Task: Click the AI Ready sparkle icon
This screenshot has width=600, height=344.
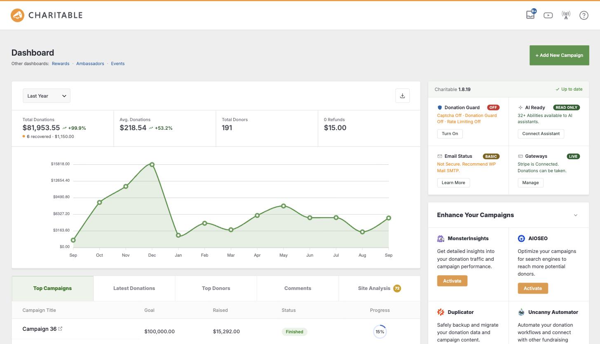Action: coord(520,108)
